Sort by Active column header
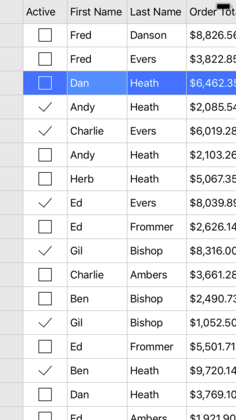This screenshot has width=236, height=420. [45, 12]
